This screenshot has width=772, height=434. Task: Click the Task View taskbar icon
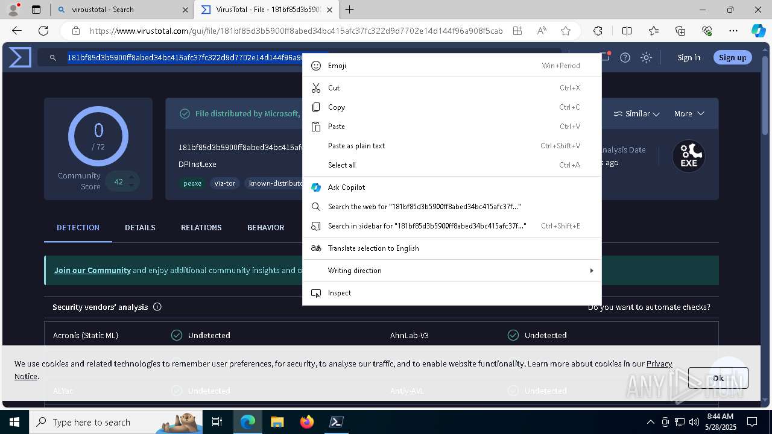tap(217, 422)
